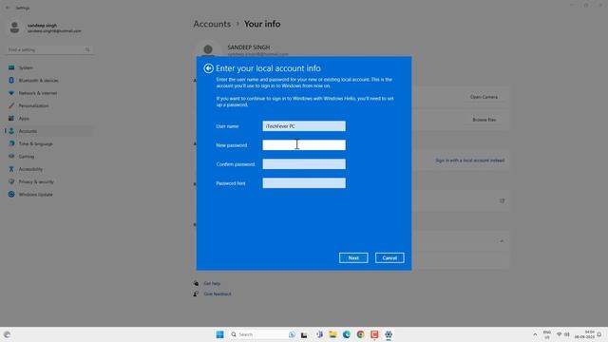
Task: Click the Next button in the dialog
Action: coord(353,257)
